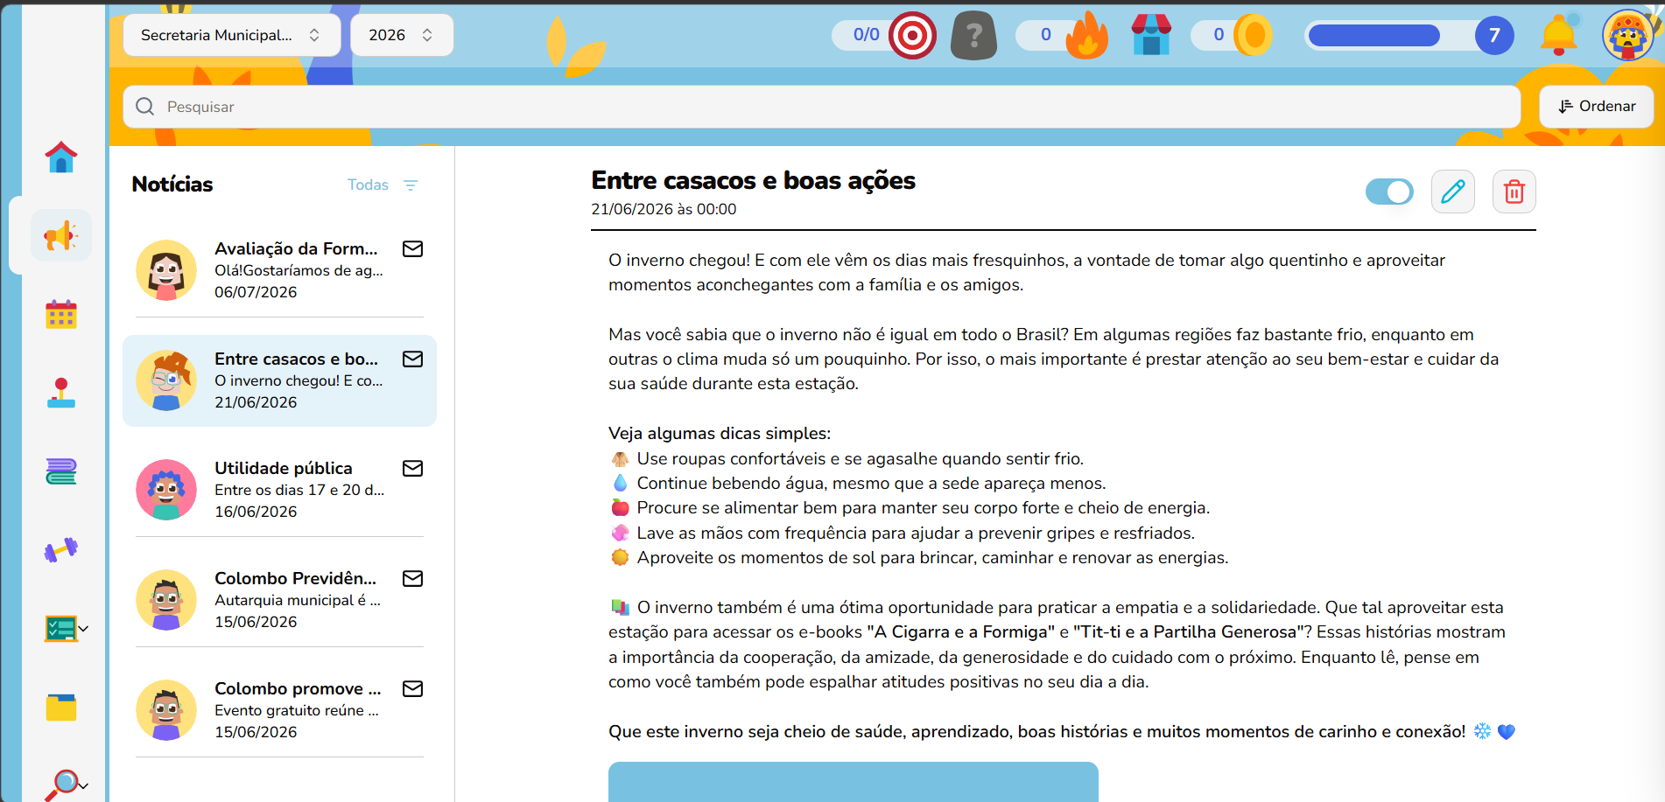Expand the checklist board sidebar menu
This screenshot has width=1665, height=802.
tap(67, 628)
